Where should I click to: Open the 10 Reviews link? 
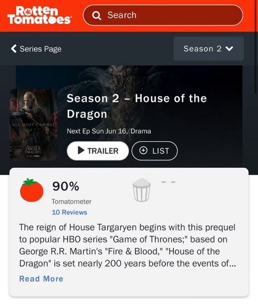[69, 212]
